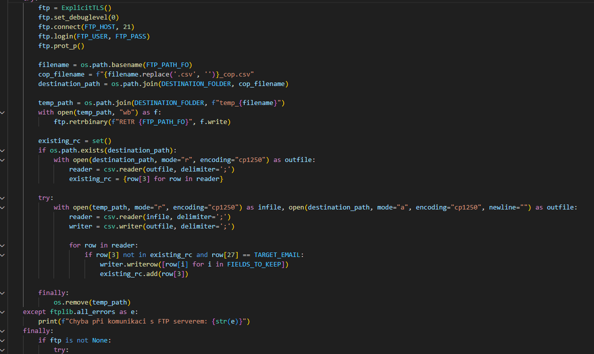Viewport: 594px width, 354px height.
Task: Collapse the 'if ftp is not None' block
Action: tap(3, 340)
